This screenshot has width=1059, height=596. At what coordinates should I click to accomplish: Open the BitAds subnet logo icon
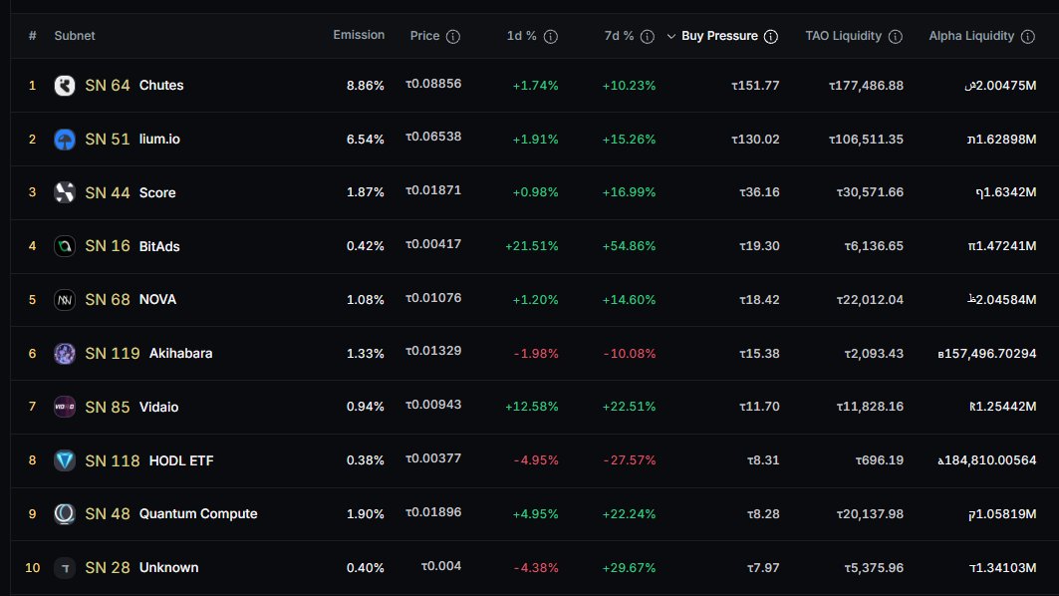coord(64,246)
